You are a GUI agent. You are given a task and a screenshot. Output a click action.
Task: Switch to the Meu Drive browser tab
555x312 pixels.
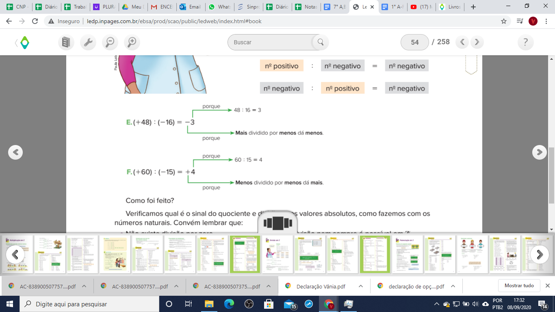(133, 7)
